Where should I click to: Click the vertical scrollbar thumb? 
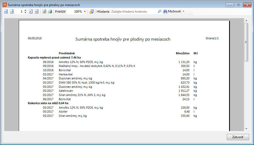pyautogui.click(x=246, y=42)
